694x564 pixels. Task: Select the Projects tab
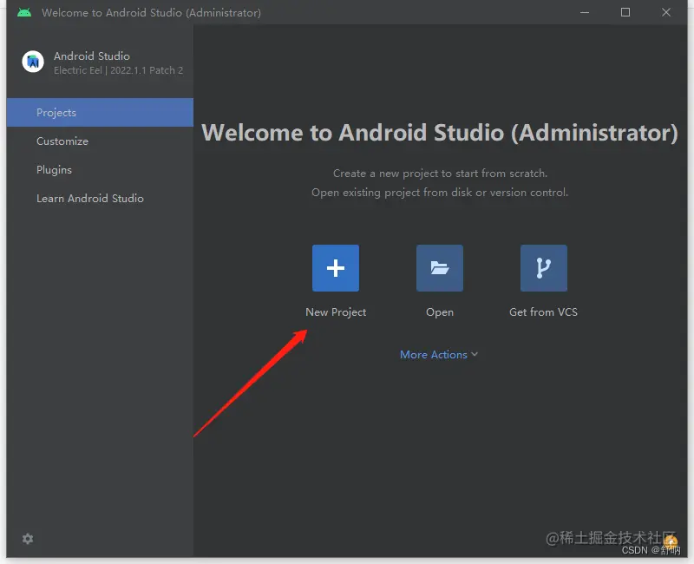(x=100, y=113)
